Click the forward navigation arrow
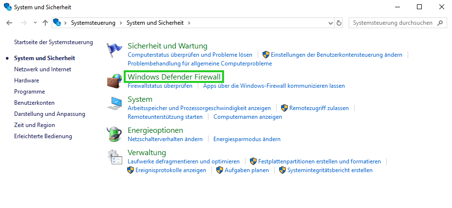Viewport: 452px width, 208px height. (24, 23)
